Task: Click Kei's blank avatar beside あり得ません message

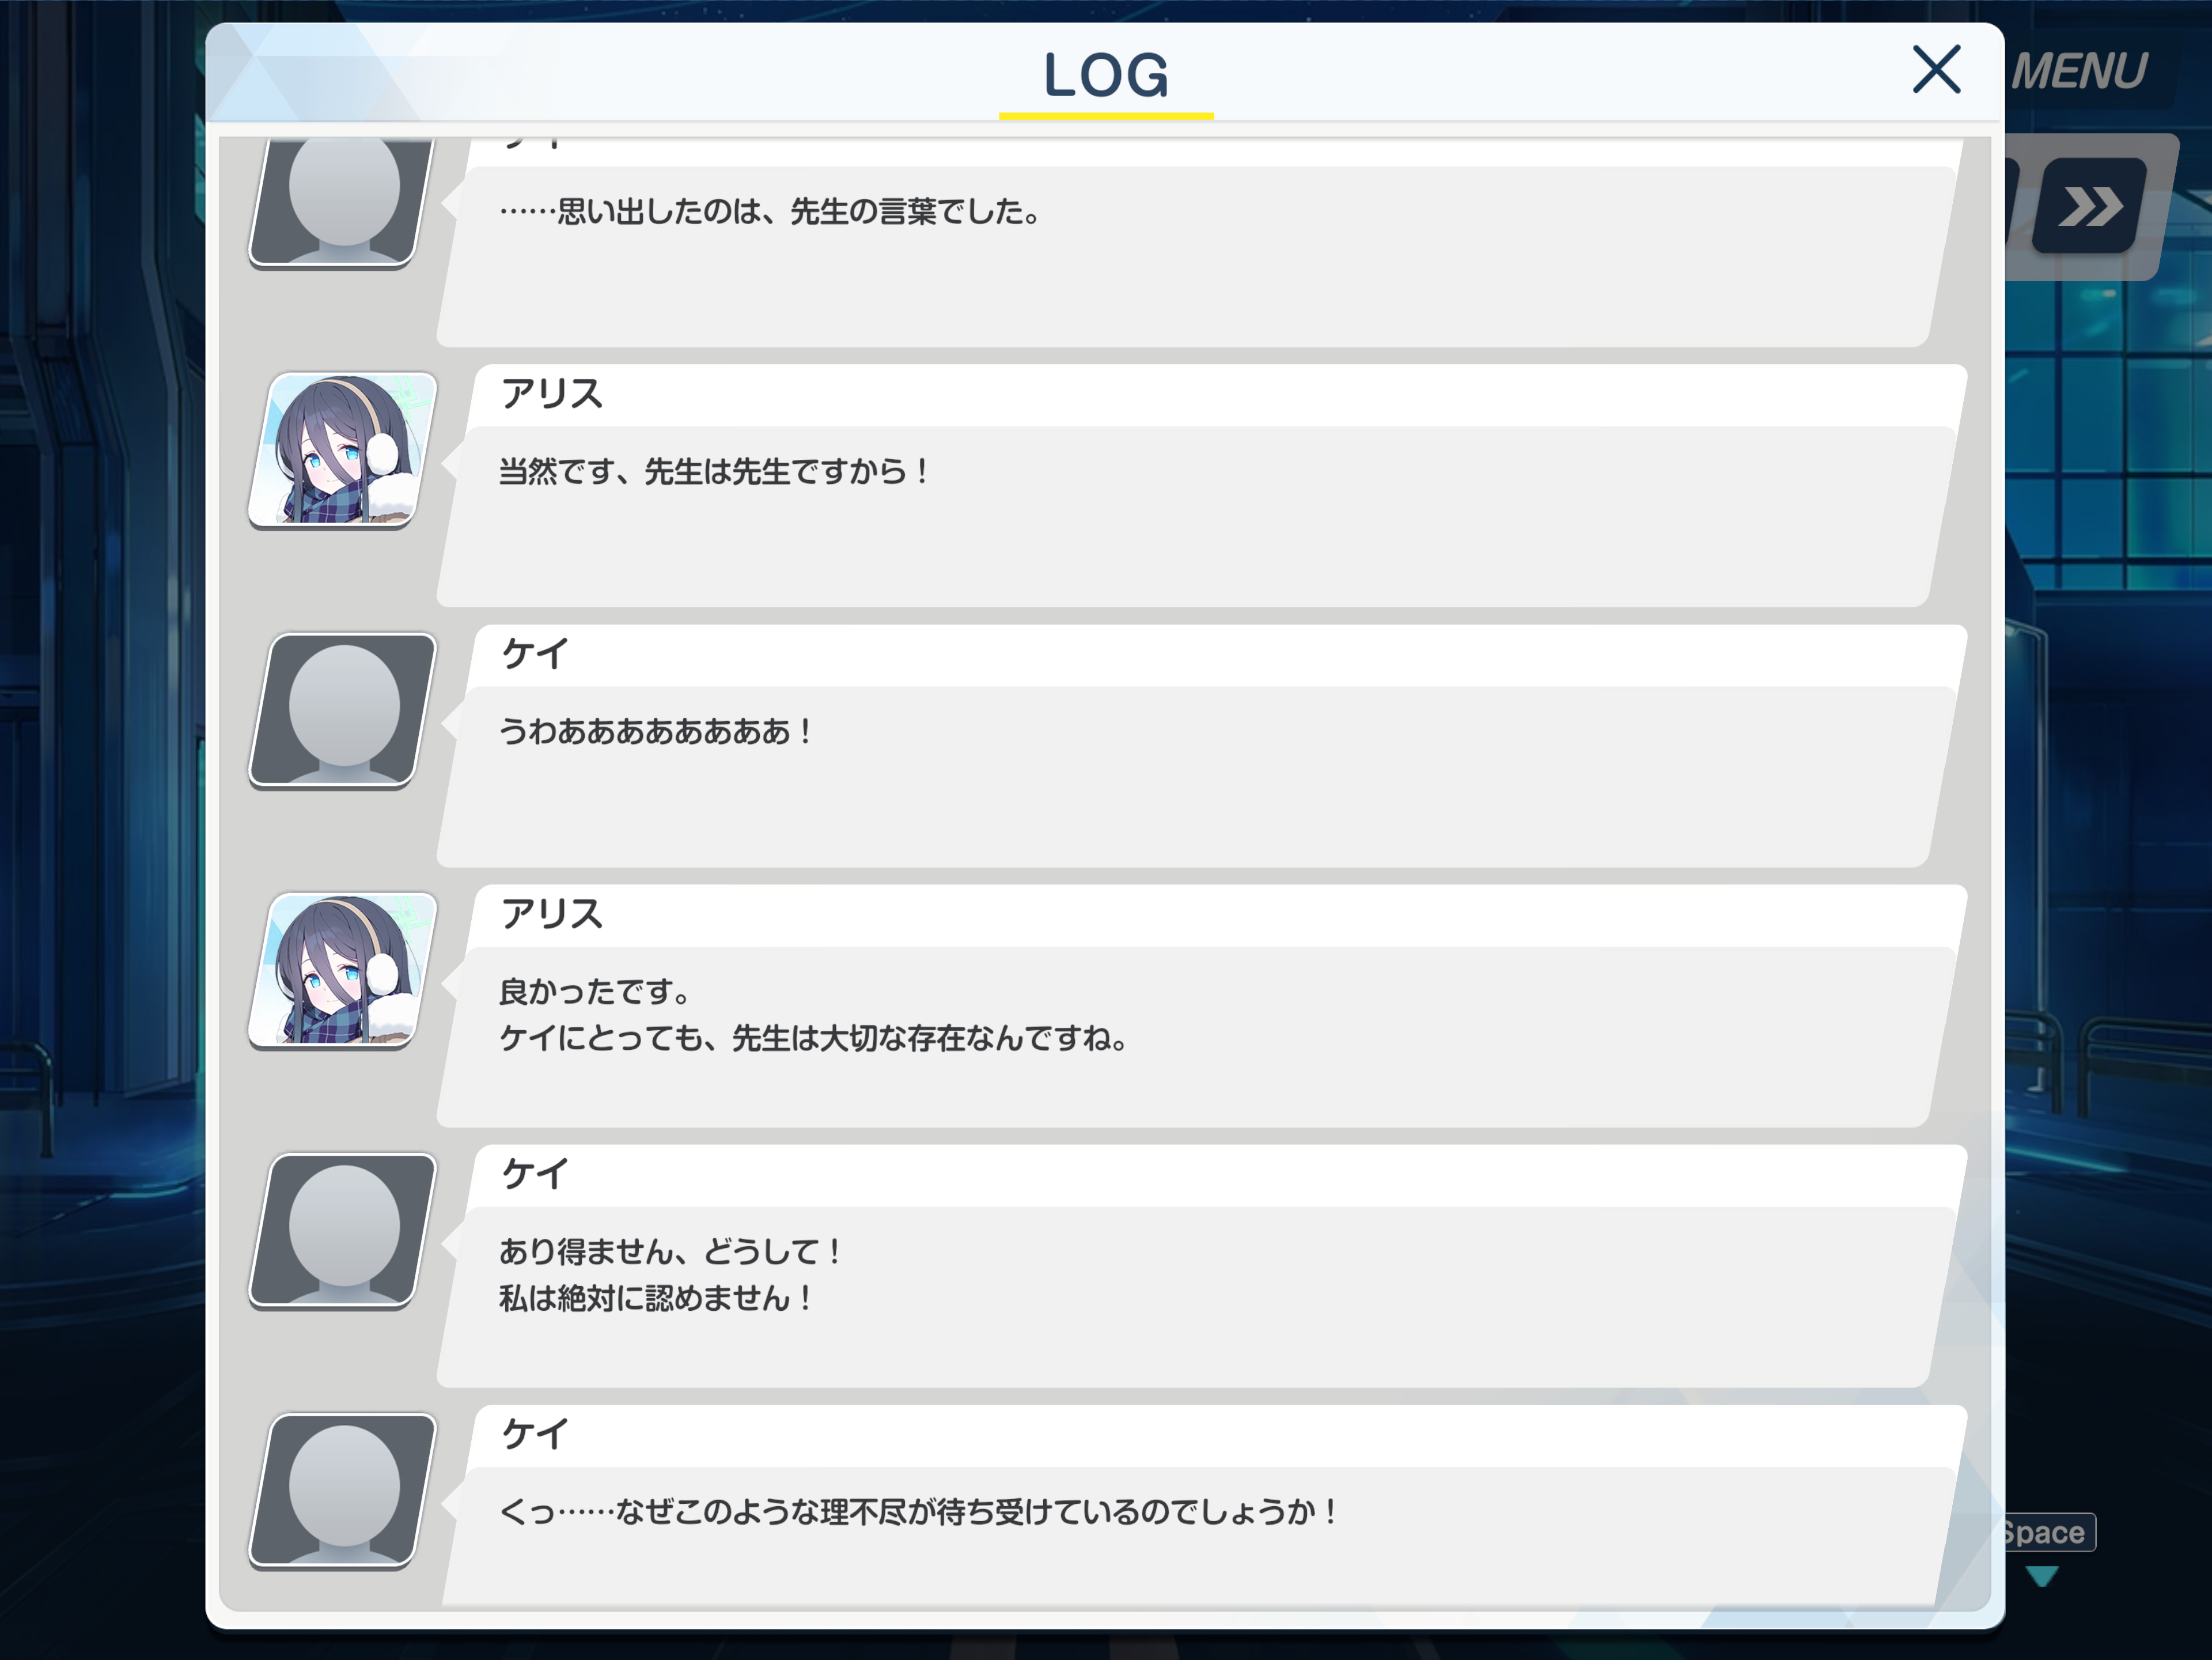Action: click(343, 1230)
